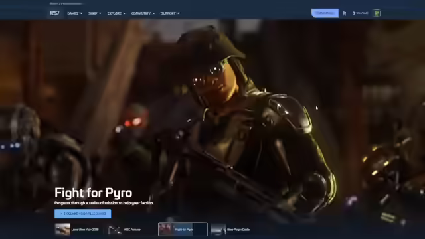Select the Fight for Pyro carousel slide
Viewport: 425px width, 239px height.
[183, 230]
